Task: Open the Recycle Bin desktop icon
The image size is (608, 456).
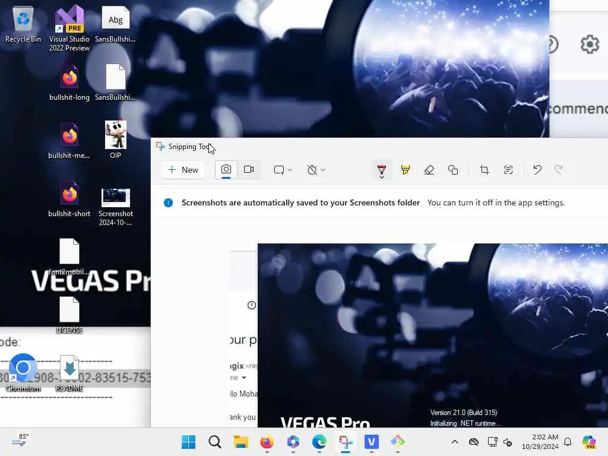Action: 23,24
